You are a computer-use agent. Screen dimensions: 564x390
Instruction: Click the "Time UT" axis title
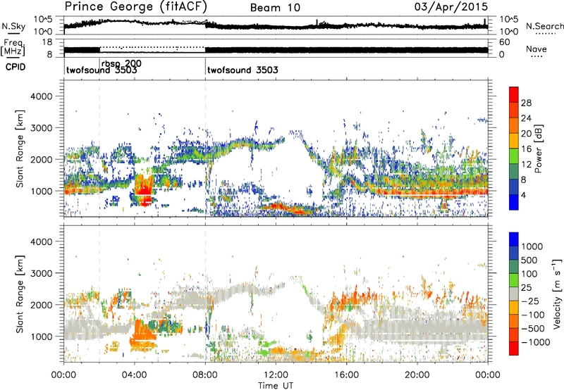[276, 386]
